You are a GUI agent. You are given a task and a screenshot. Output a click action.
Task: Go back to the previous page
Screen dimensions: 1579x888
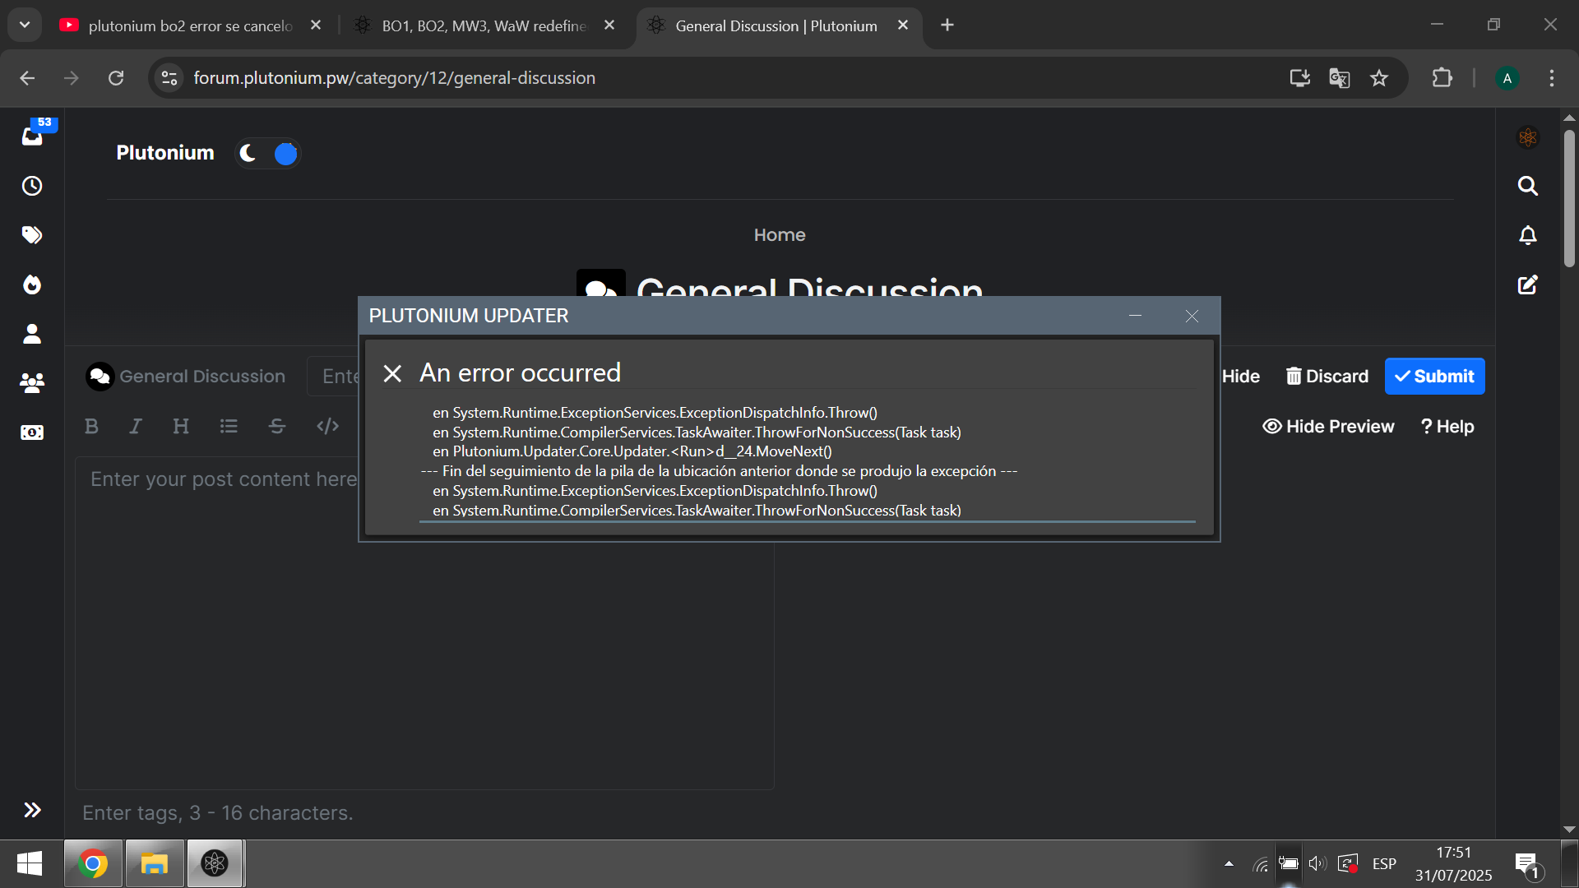tap(27, 78)
